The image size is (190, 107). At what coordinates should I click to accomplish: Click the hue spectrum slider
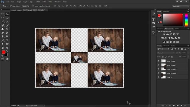(x=186, y=20)
